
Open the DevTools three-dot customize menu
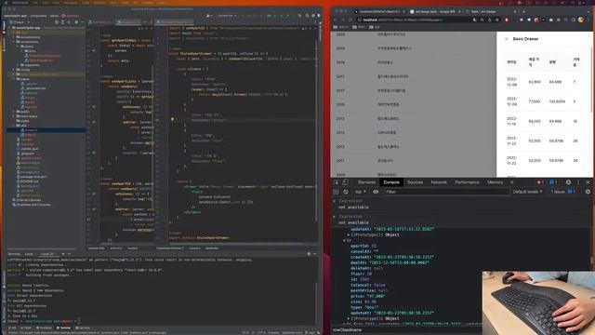[578, 182]
